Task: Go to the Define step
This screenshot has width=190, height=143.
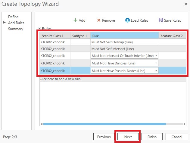Action: [x=13, y=17]
